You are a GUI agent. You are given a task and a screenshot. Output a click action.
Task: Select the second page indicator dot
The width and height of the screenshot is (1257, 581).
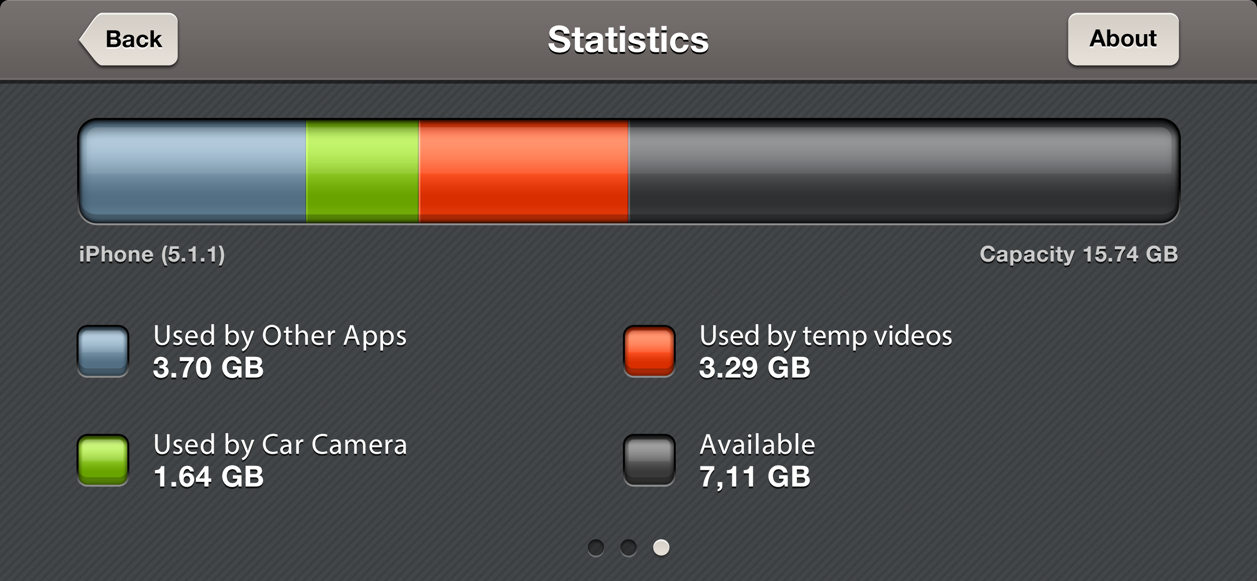(x=628, y=547)
